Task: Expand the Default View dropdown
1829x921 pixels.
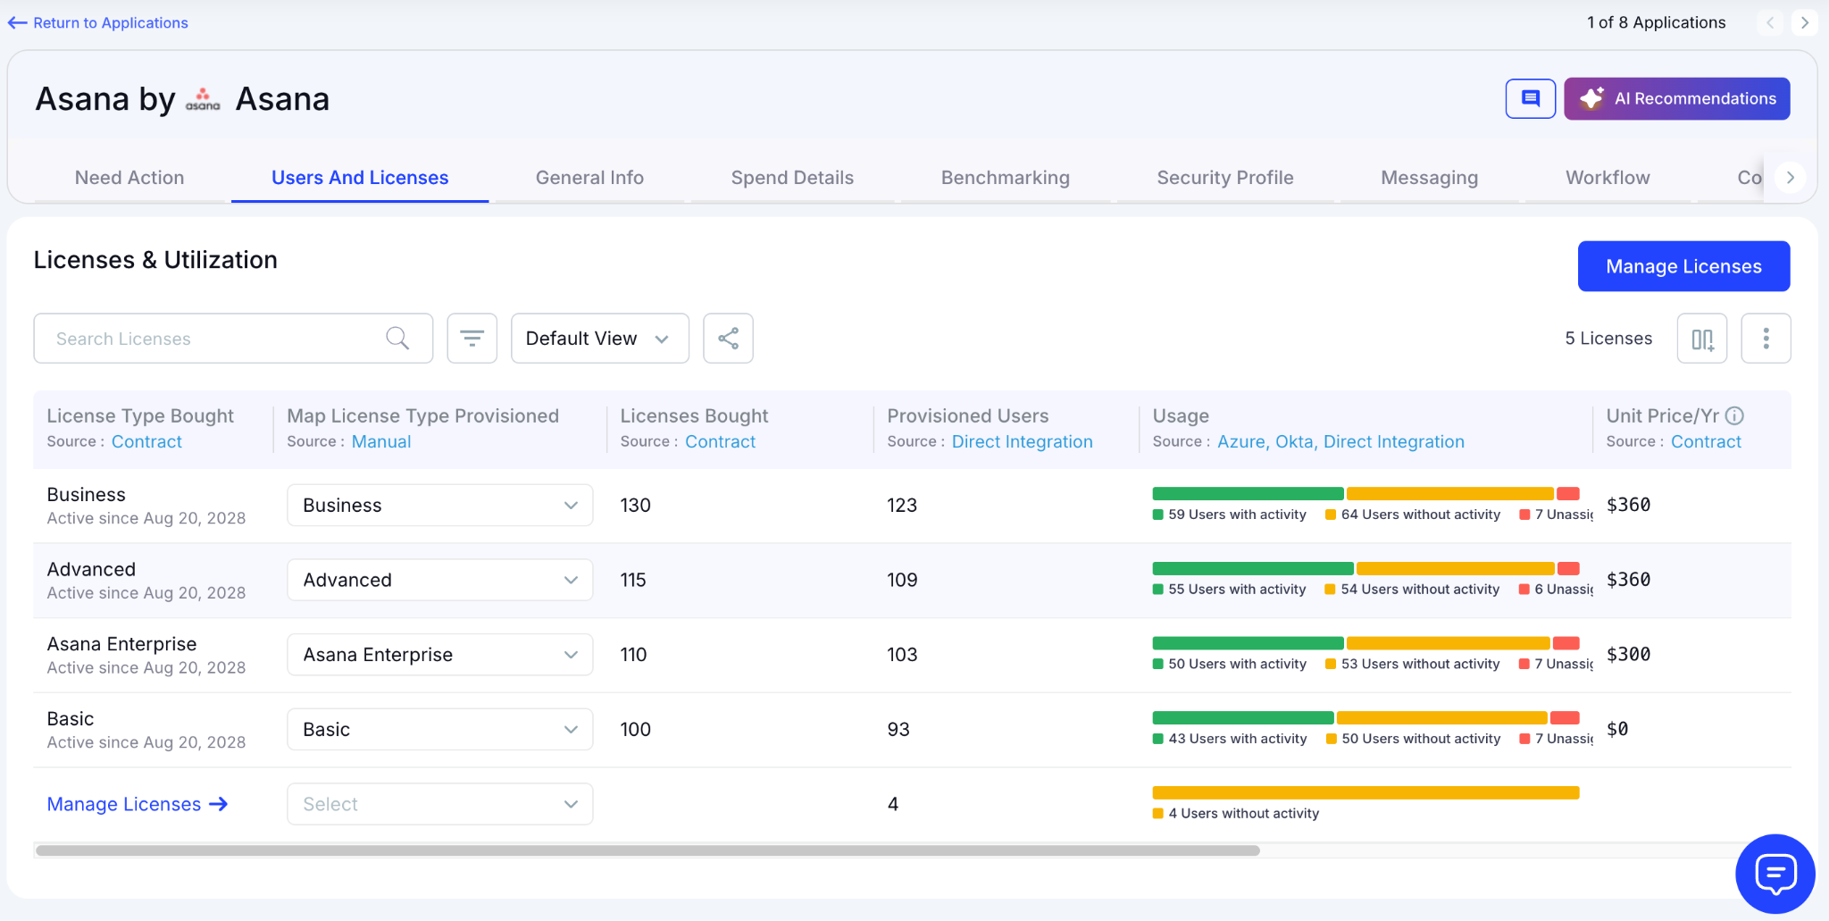Action: [x=599, y=339]
